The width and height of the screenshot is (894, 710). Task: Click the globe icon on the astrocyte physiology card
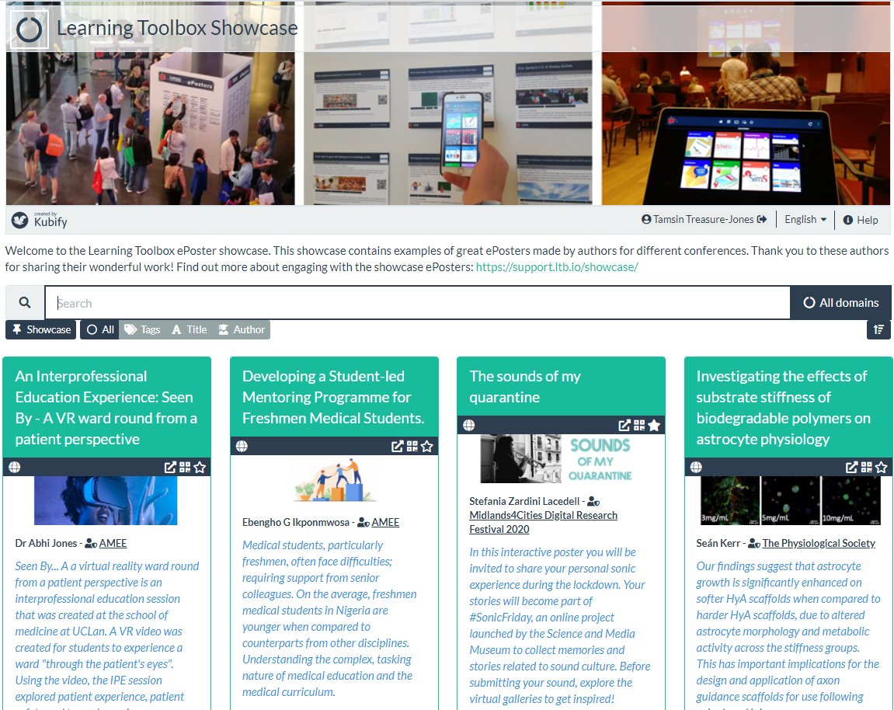coord(696,467)
